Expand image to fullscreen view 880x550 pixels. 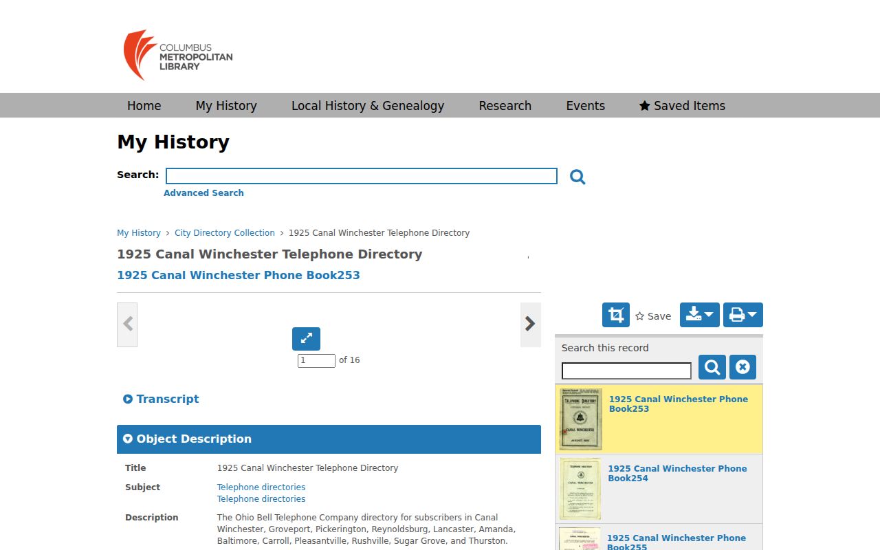306,338
